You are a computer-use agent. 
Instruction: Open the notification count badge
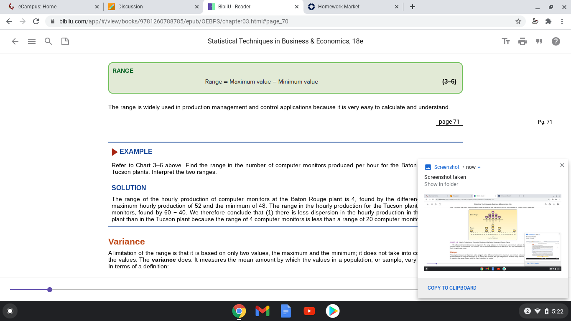coord(527,311)
